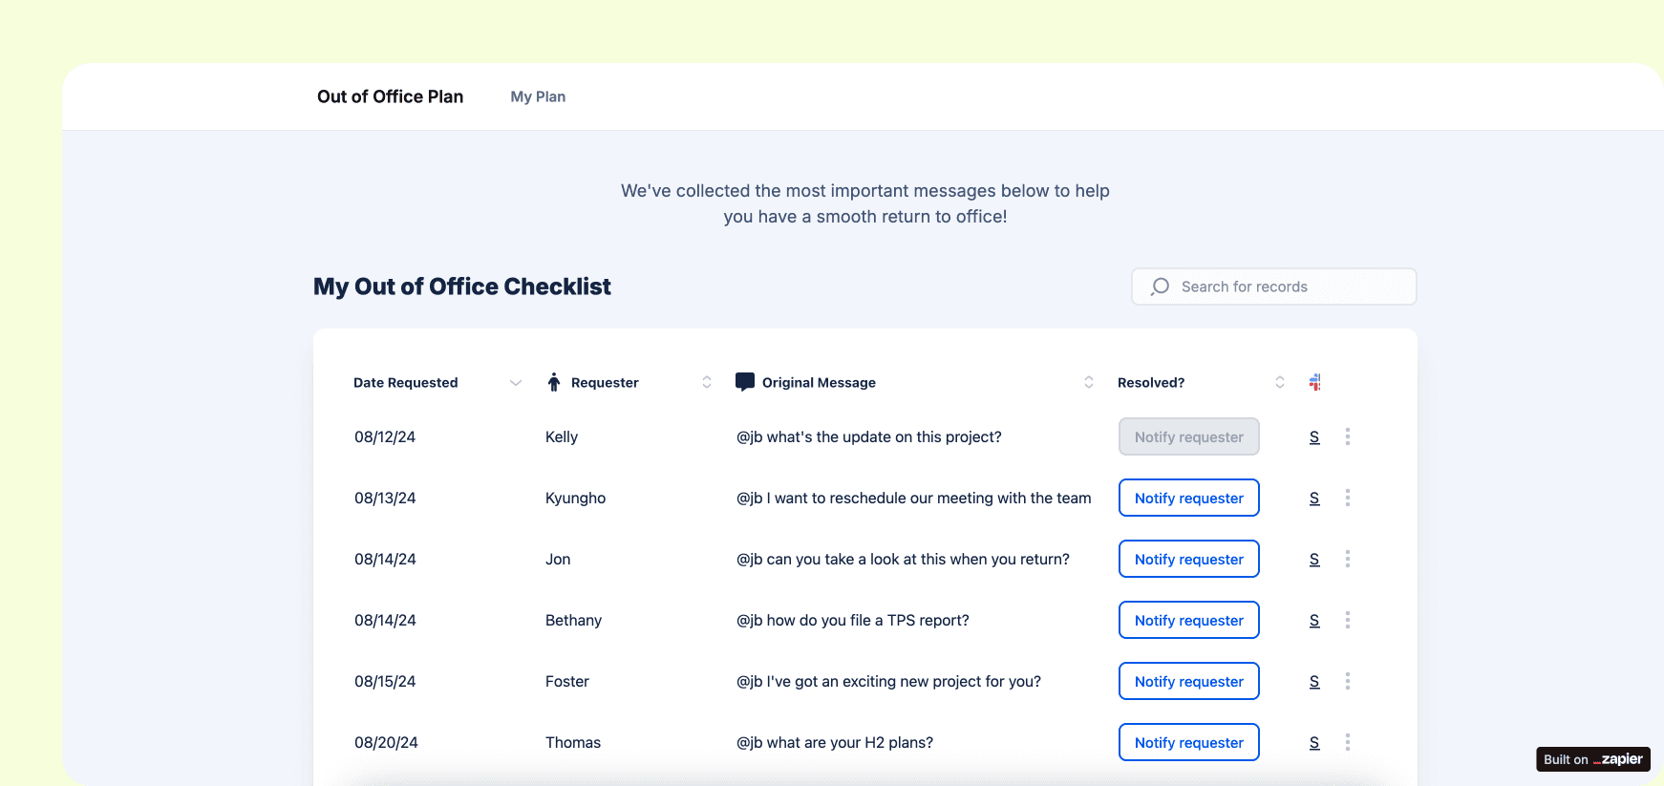Viewport: 1664px width, 786px height.
Task: Open the three-dot menu for Kyungho's row
Action: point(1347,498)
